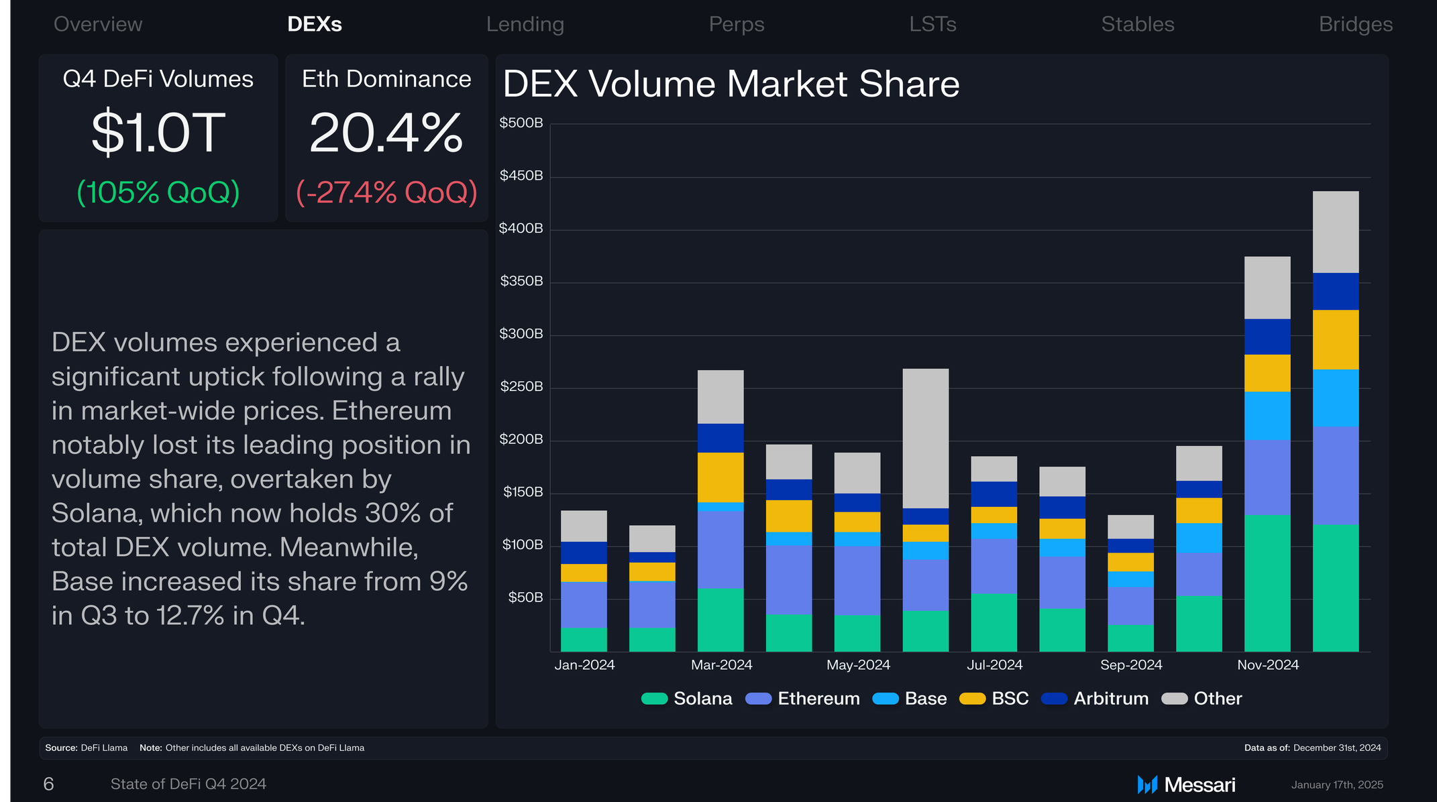Go to the Perps tab
The image size is (1437, 802).
tap(737, 24)
